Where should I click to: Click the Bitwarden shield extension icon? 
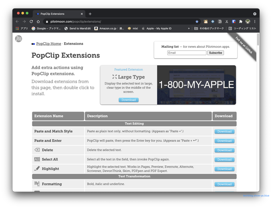[x=234, y=22]
